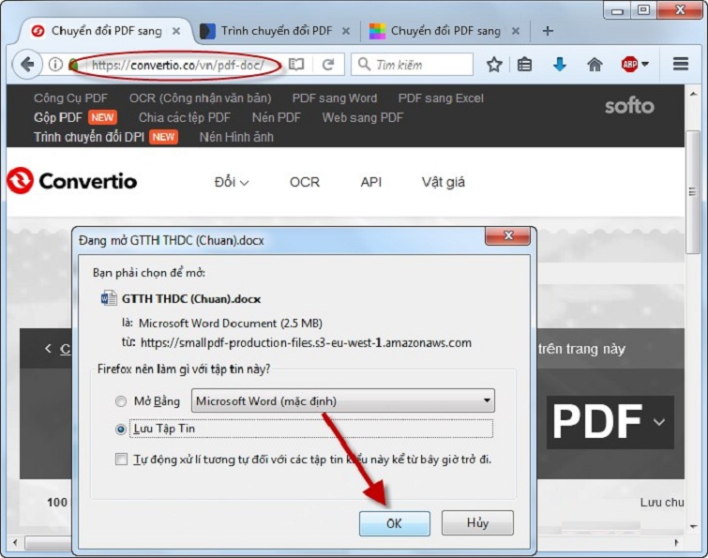708x558 pixels.
Task: Bookmark this page with star icon
Action: [x=494, y=65]
